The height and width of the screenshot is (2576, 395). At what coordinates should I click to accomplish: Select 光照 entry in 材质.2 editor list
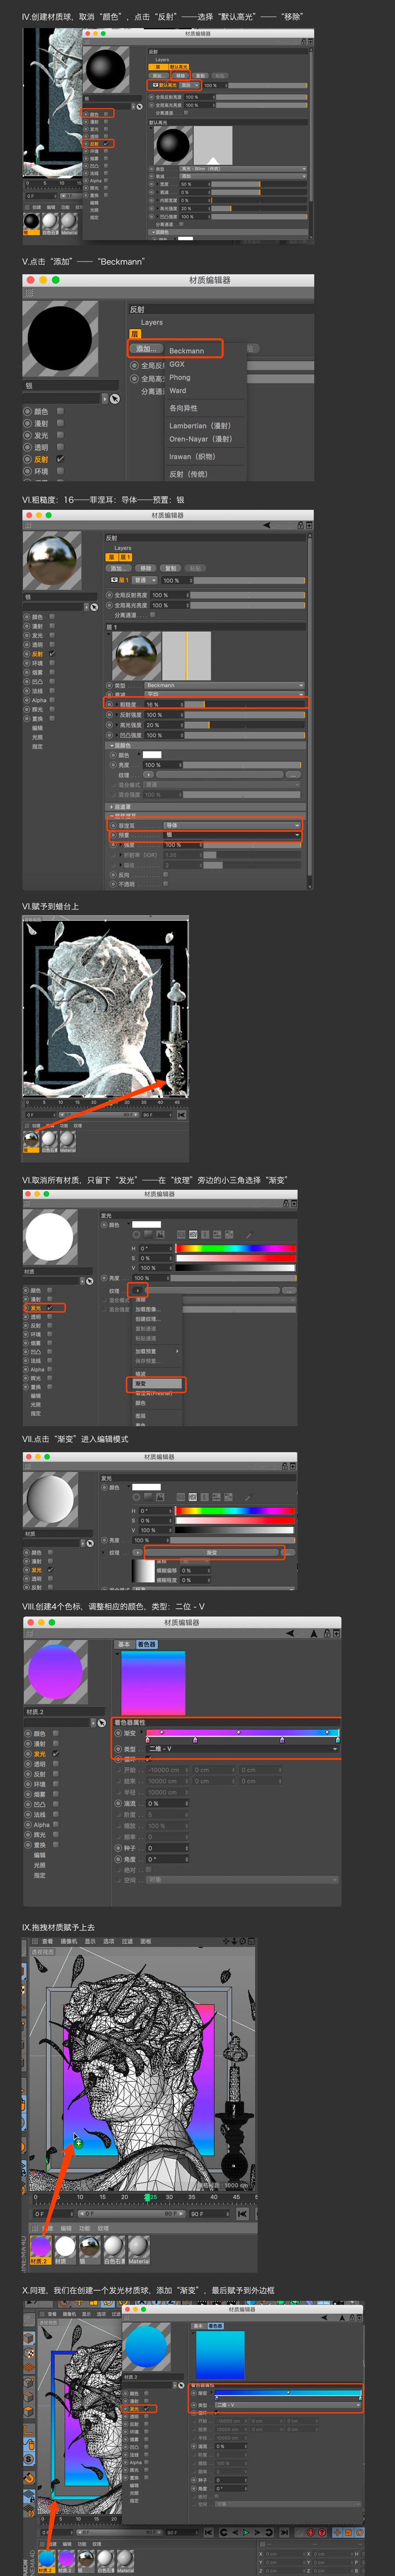tap(39, 1865)
